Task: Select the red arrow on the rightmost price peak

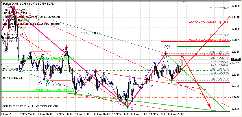Action: point(182,55)
